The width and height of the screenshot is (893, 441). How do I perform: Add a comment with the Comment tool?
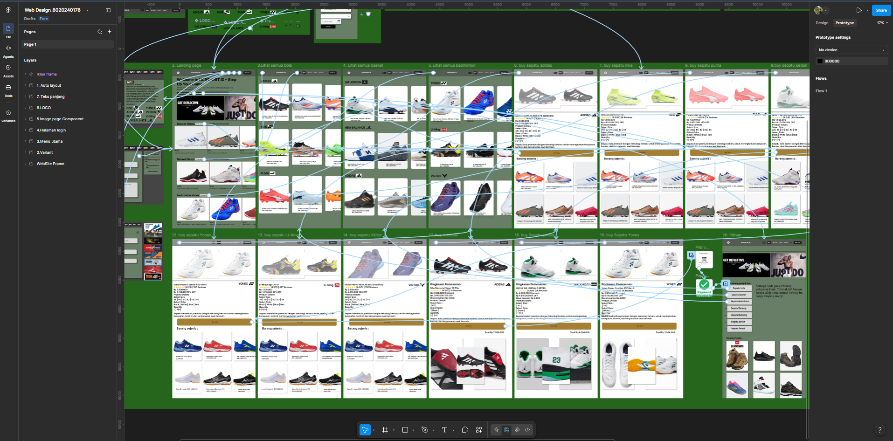(x=465, y=430)
